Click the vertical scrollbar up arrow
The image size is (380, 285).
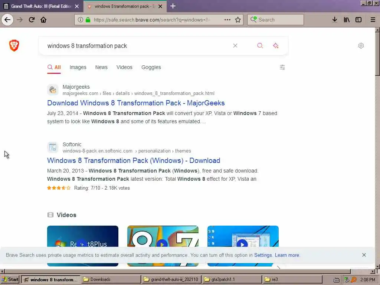pos(377,30)
